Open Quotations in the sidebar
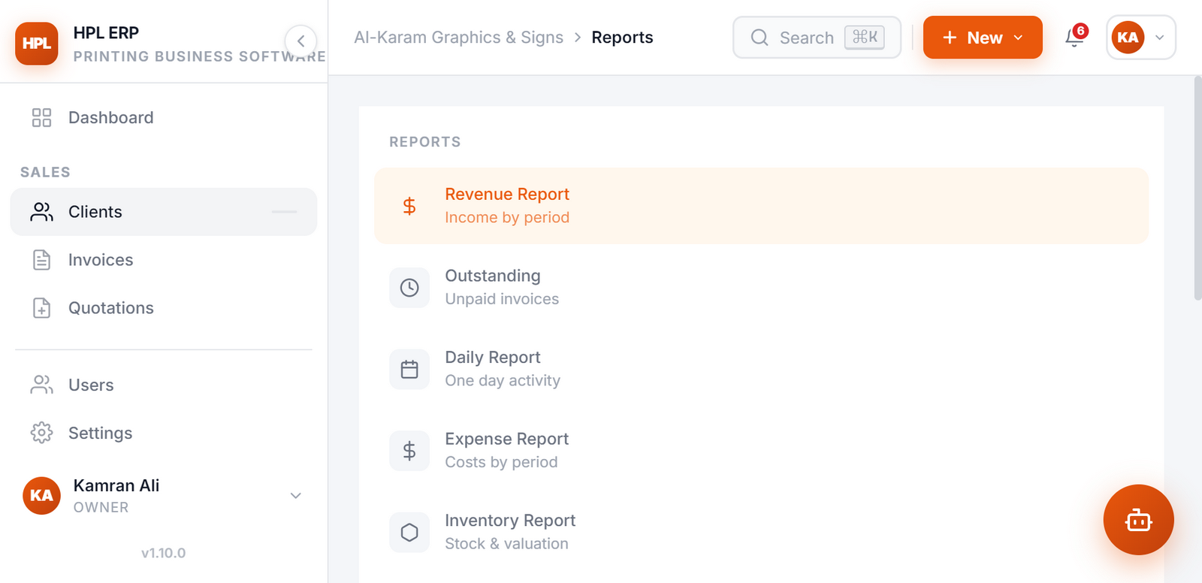 (164, 308)
